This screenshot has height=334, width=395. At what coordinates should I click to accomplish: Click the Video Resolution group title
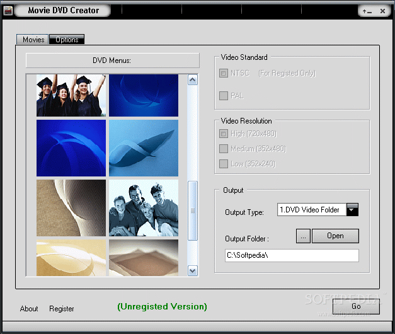tap(246, 121)
